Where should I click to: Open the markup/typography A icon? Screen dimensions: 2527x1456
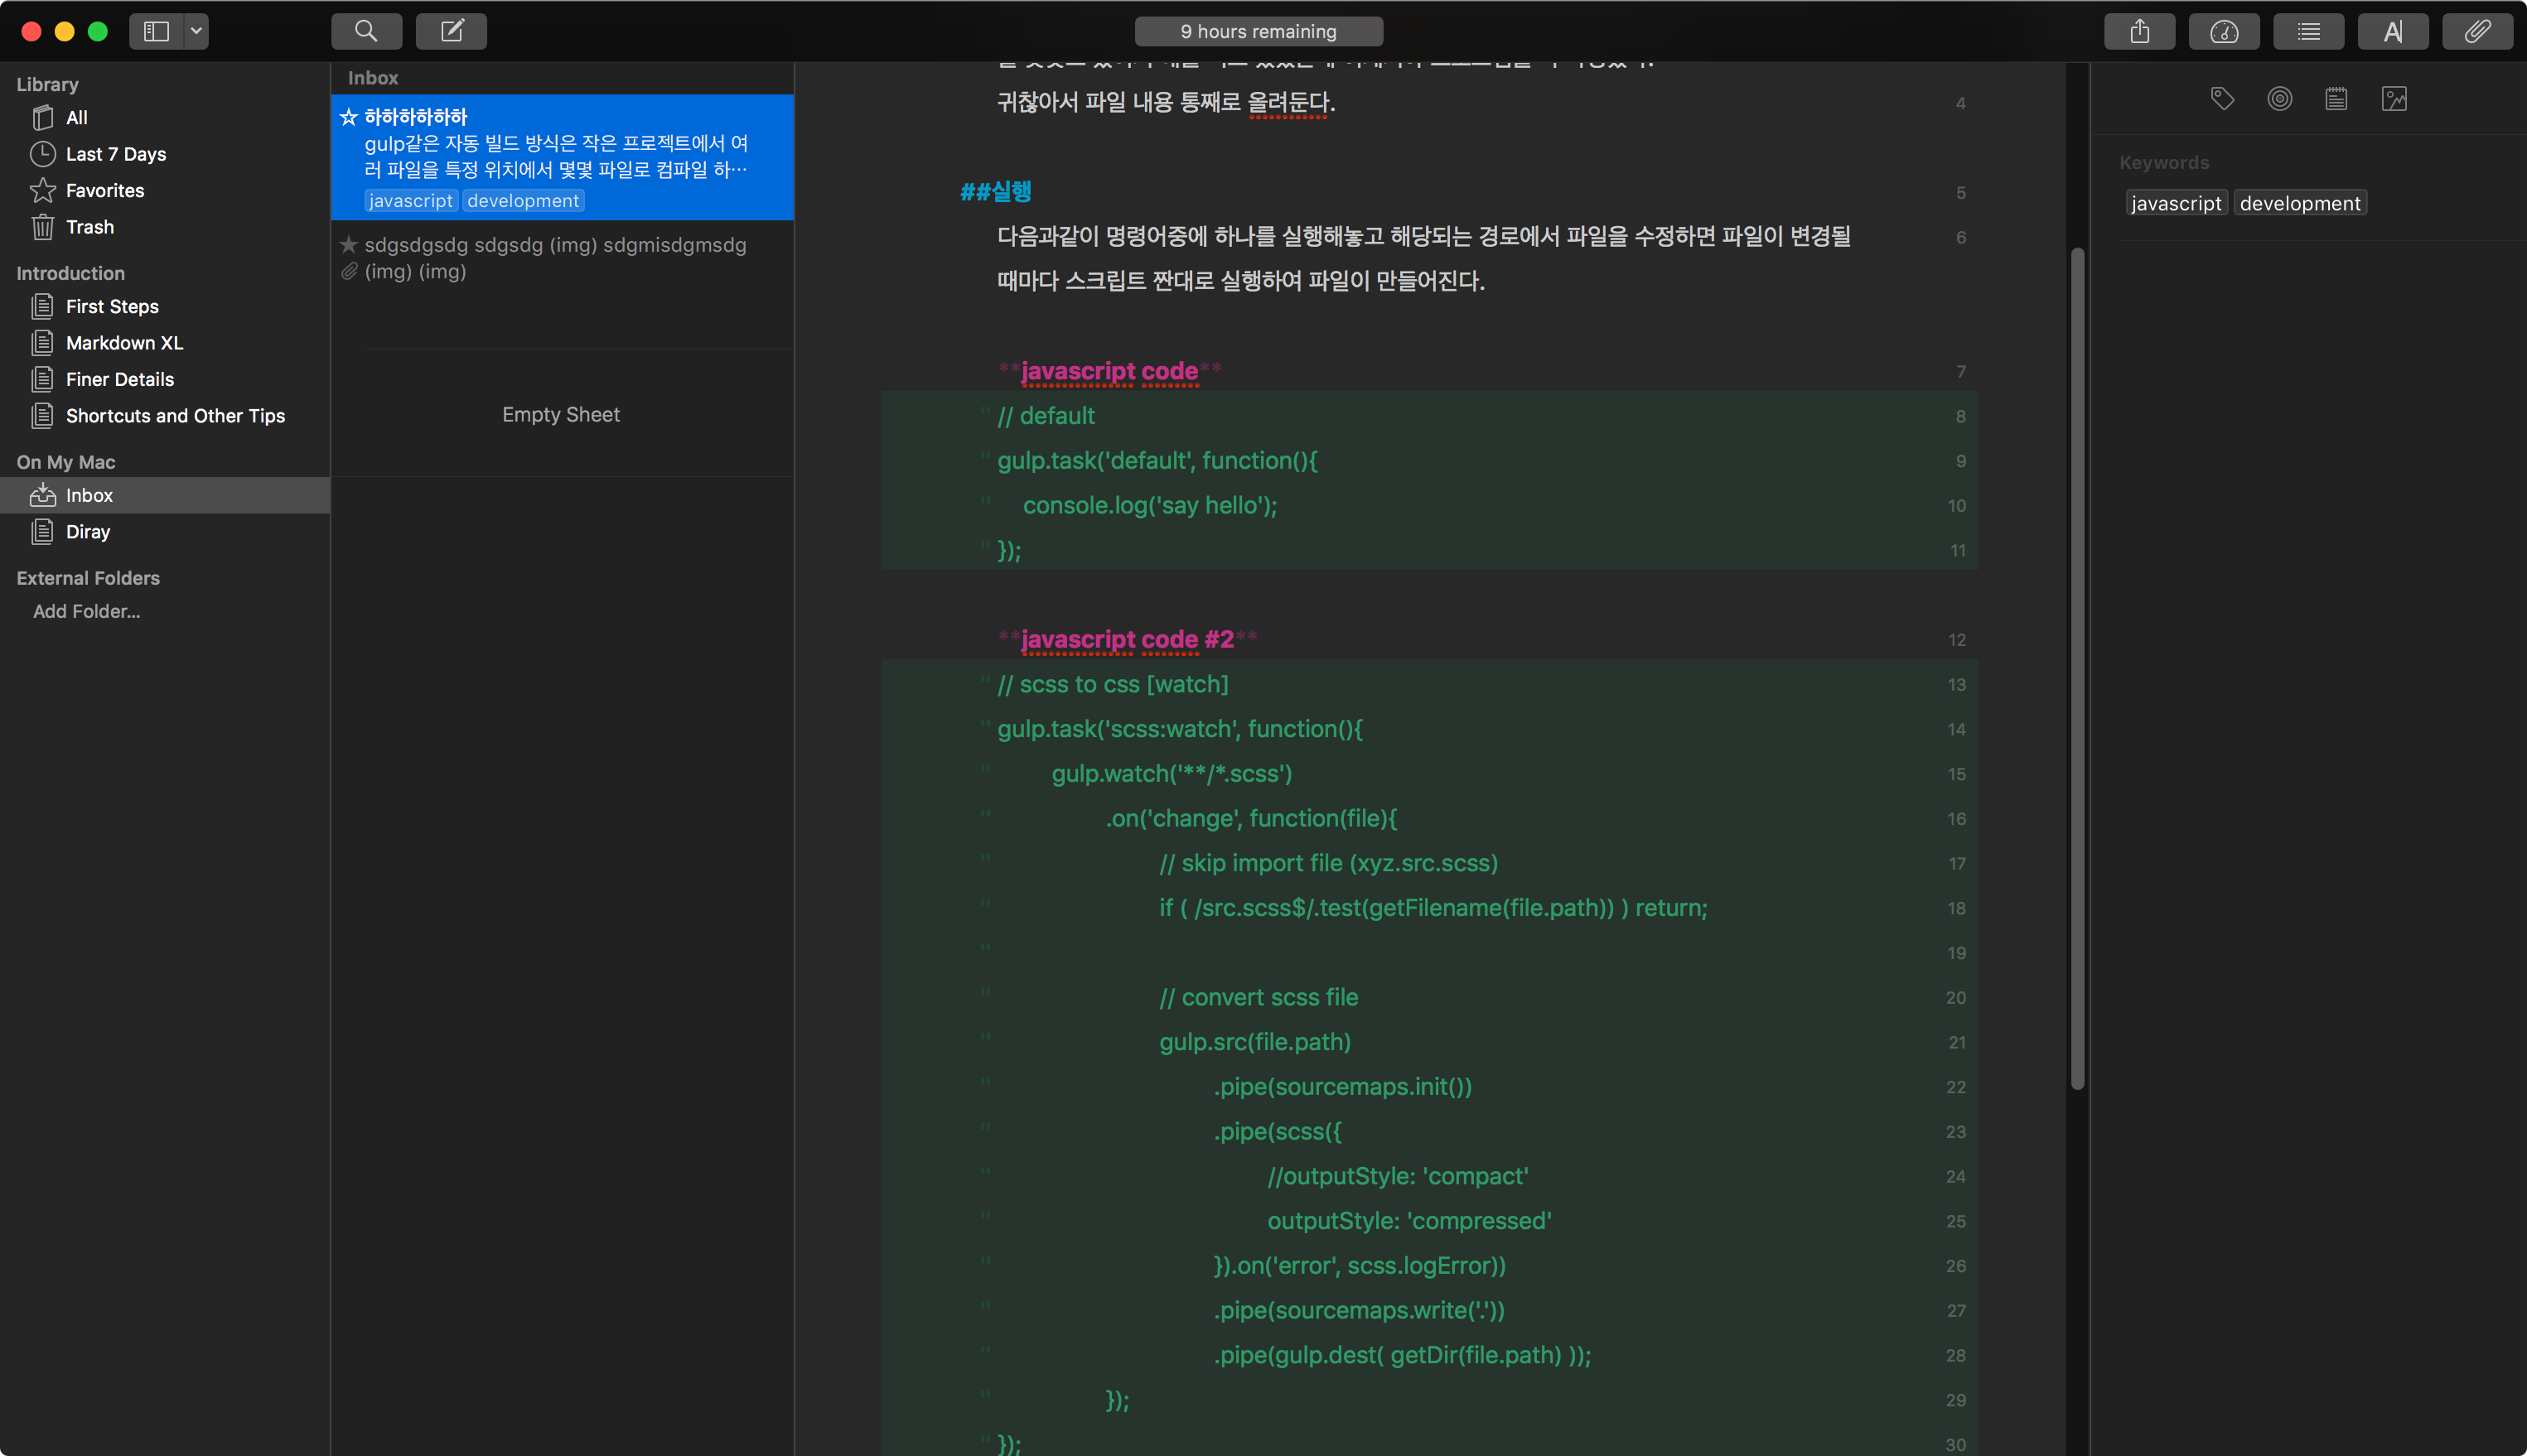pyautogui.click(x=2393, y=31)
